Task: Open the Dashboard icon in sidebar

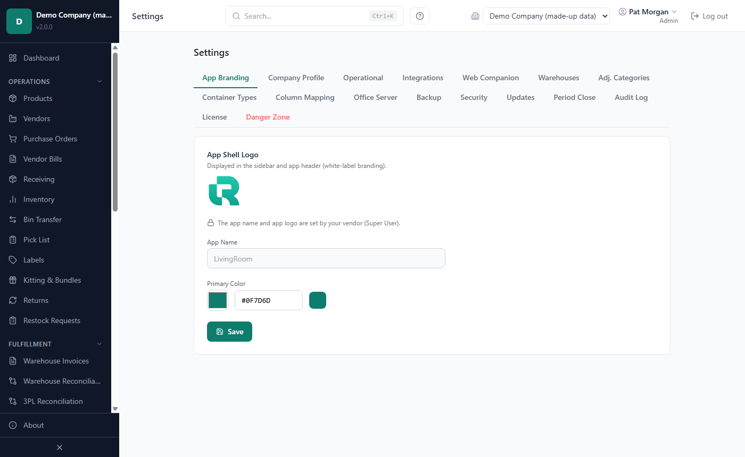Action: point(13,58)
